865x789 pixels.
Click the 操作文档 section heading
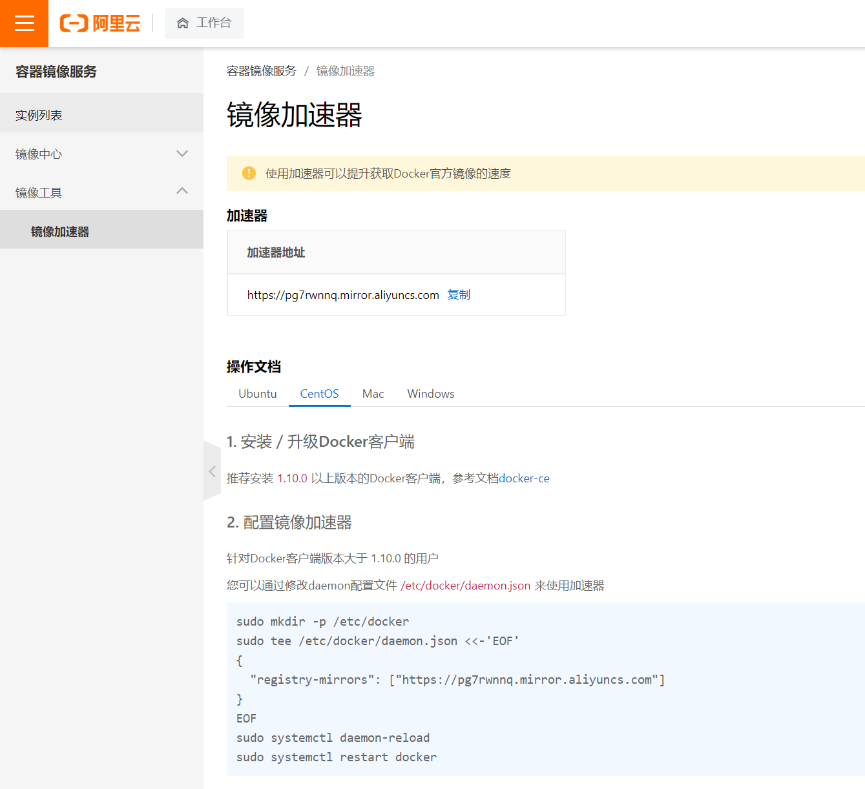[254, 367]
